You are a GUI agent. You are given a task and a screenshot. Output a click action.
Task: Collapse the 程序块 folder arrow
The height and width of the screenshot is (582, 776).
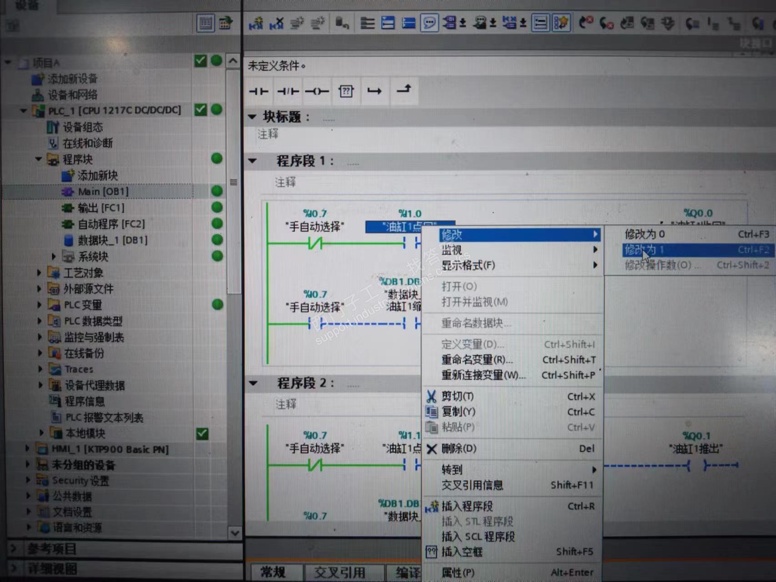(38, 159)
